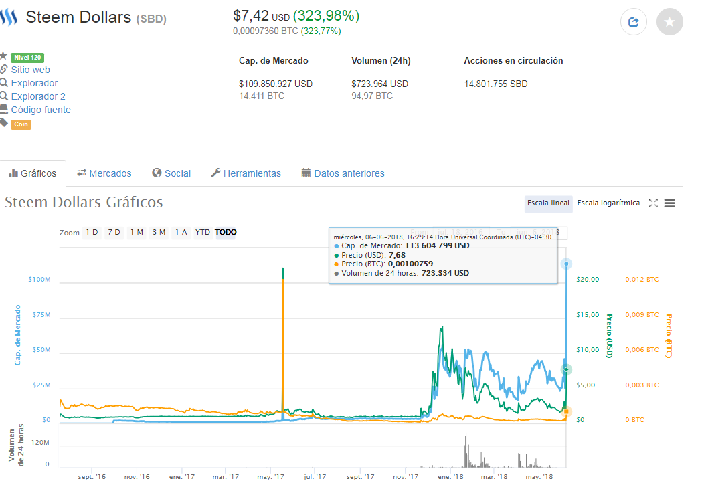
Task: Switch to the Social tab
Action: click(171, 173)
